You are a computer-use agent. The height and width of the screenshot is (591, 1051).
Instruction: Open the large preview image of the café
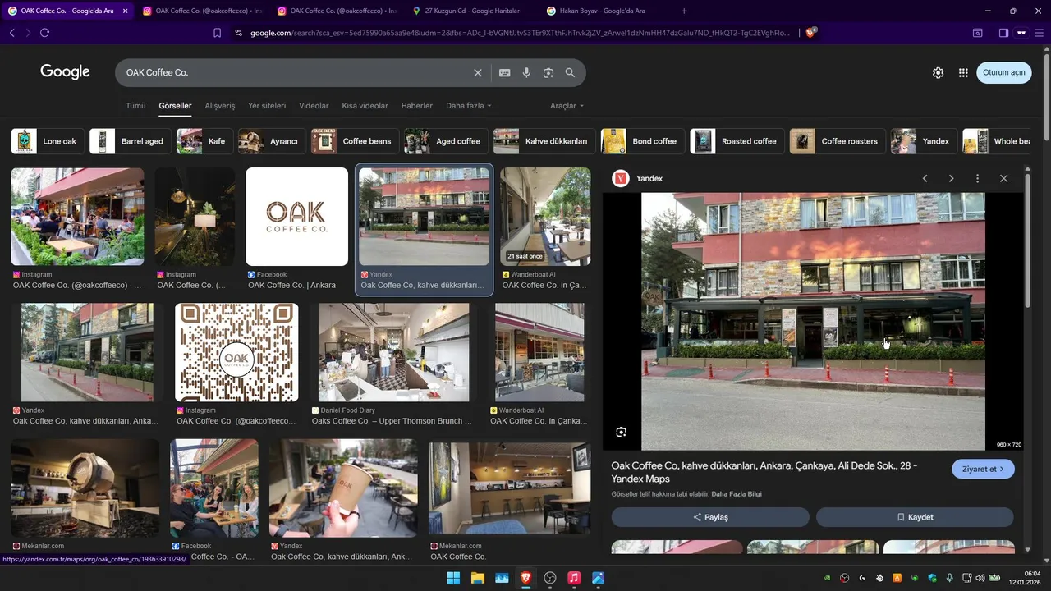813,321
